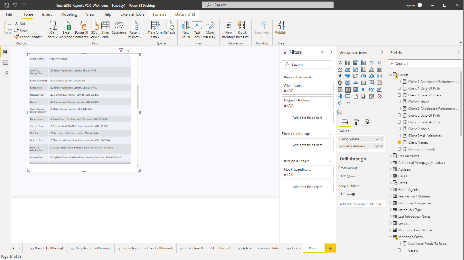Screen dimensions: 464x260
Task: Choose the Python visual
Action: point(371,90)
